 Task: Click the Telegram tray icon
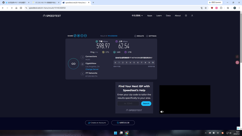pos(210,133)
